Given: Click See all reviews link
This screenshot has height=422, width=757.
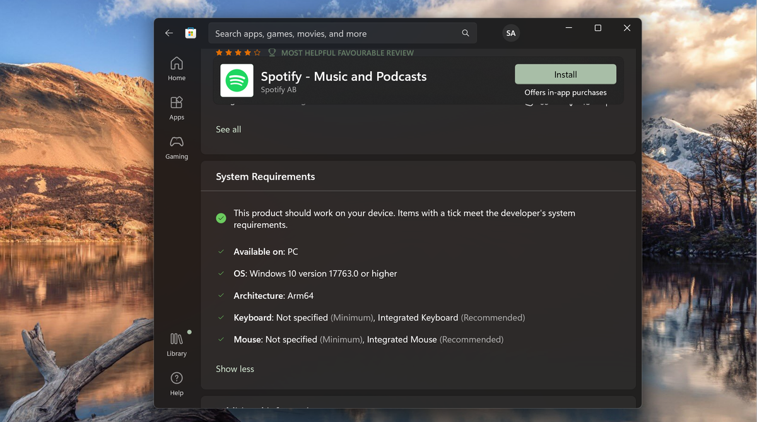Looking at the screenshot, I should [228, 129].
